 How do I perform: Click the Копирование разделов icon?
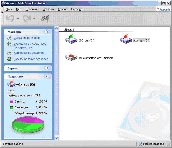pos(9,53)
